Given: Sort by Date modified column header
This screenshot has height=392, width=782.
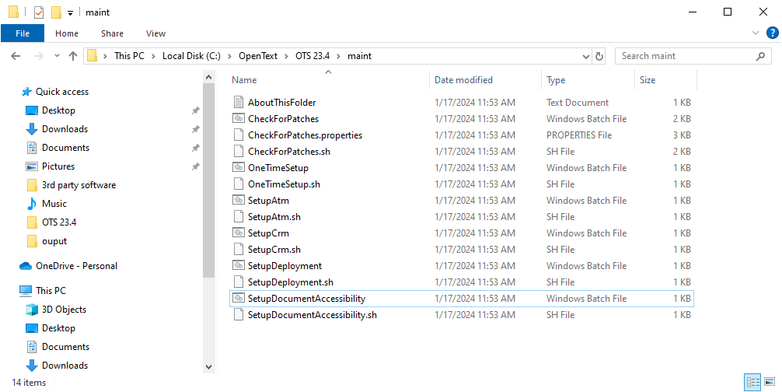Looking at the screenshot, I should point(463,80).
